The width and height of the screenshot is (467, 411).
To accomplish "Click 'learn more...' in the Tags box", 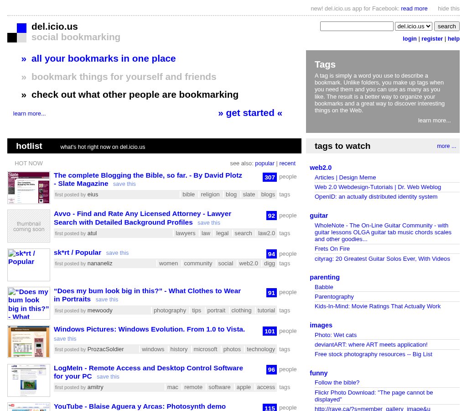I will [x=434, y=121].
